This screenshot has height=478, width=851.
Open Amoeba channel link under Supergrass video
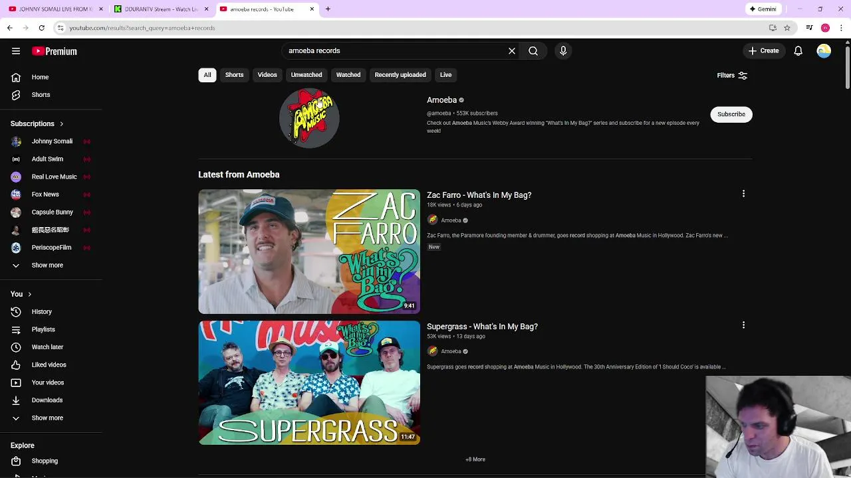tap(451, 351)
